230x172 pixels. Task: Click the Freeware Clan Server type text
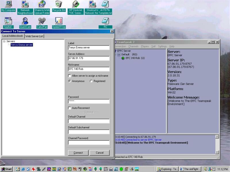pyautogui.click(x=181, y=84)
